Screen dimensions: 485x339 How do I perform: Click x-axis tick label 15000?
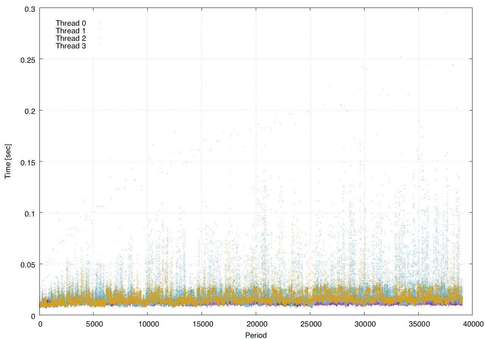[x=202, y=323]
